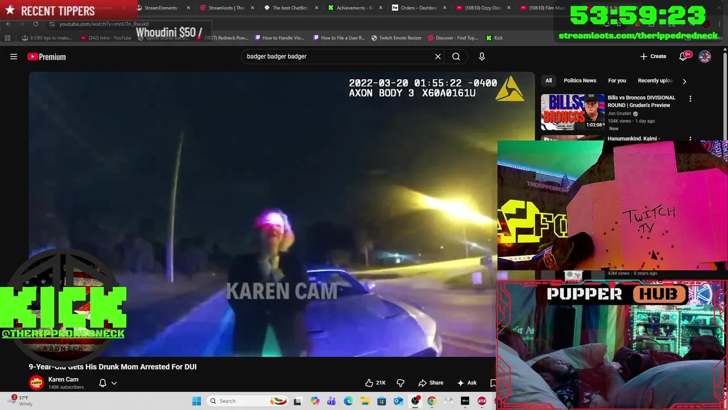This screenshot has height=410, width=728.
Task: Open the Bills vs Broncos video thumbnail
Action: click(x=572, y=112)
